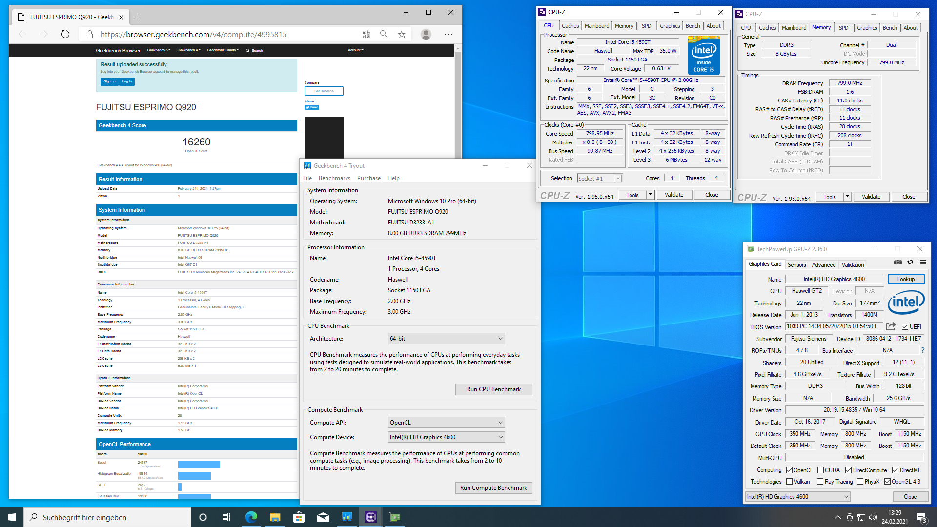
Task: Open Mail app from taskbar
Action: point(323,517)
